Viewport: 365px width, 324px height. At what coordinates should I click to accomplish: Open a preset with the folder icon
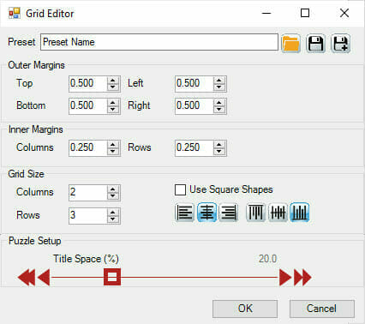click(290, 44)
